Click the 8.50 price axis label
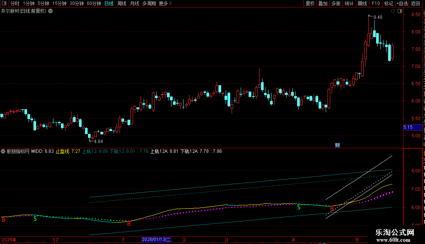Viewport: 425px width, 244px height. pyautogui.click(x=416, y=15)
